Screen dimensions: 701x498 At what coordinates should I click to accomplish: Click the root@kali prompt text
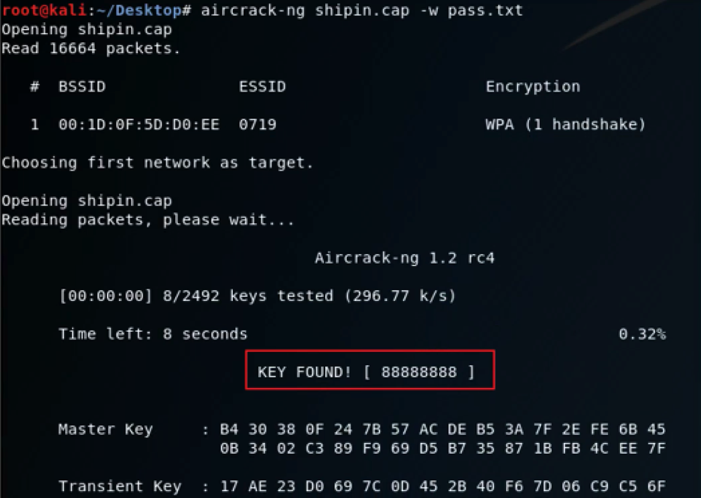coord(44,10)
